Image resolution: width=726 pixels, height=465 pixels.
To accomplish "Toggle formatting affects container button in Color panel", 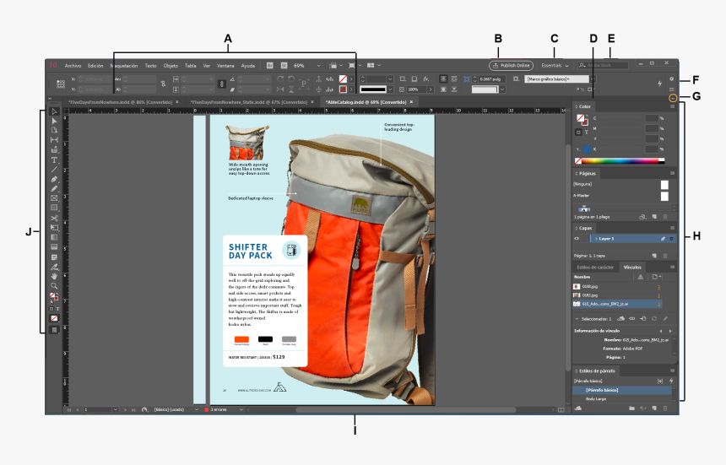I will click(578, 132).
